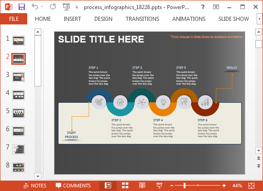The width and height of the screenshot is (263, 191).
Task: Click the PowerPoint application icon
Action: (9, 7)
